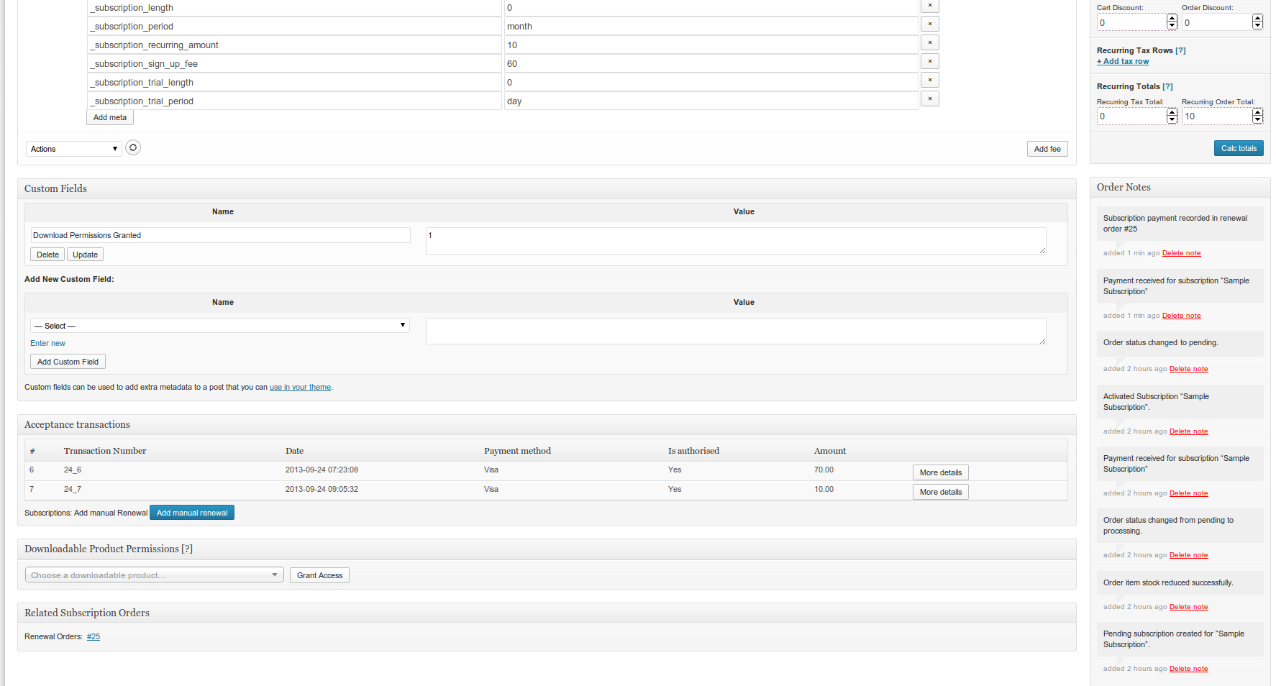
Task: View more details for transaction 24_6
Action: 940,472
